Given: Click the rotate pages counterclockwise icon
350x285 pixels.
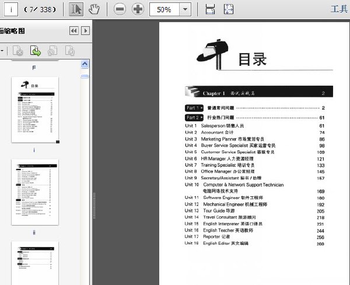Looking at the screenshot, I should [x=52, y=51].
